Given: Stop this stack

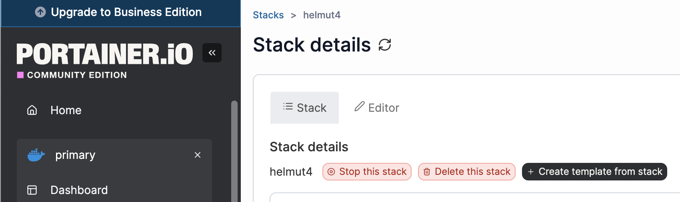Looking at the screenshot, I should click(367, 172).
